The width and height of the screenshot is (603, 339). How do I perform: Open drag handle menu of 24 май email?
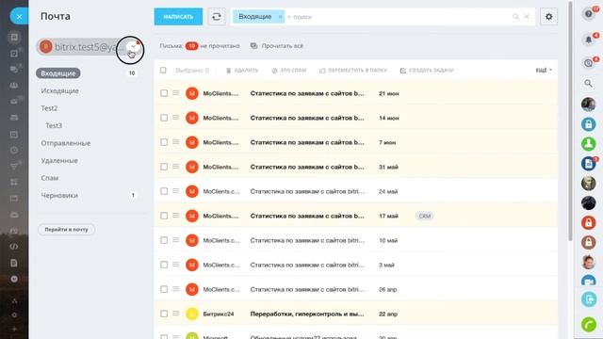click(176, 191)
